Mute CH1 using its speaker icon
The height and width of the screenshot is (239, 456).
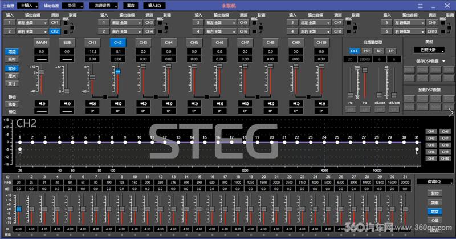(92, 103)
